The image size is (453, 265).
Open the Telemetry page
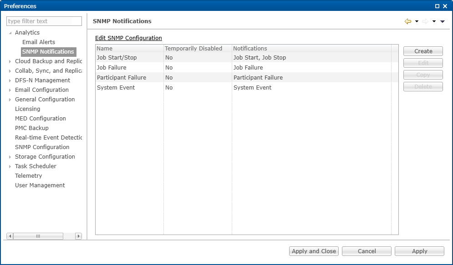(x=28, y=175)
